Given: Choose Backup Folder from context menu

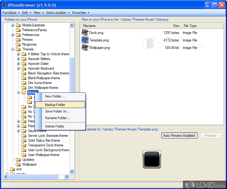Looking at the screenshot, I should (x=60, y=105).
